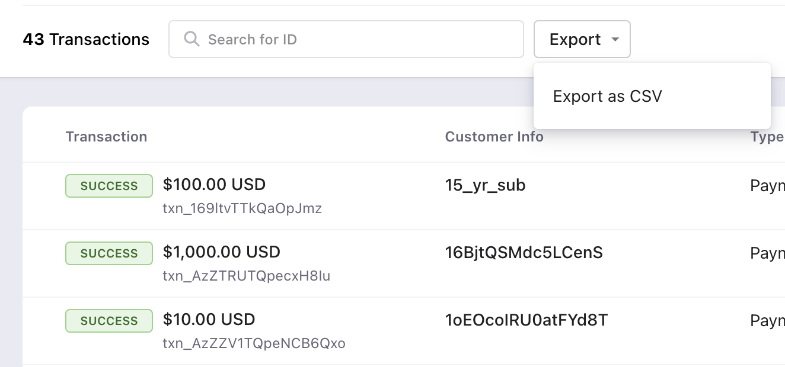
Task: Click the search magnifier icon
Action: pyautogui.click(x=192, y=39)
